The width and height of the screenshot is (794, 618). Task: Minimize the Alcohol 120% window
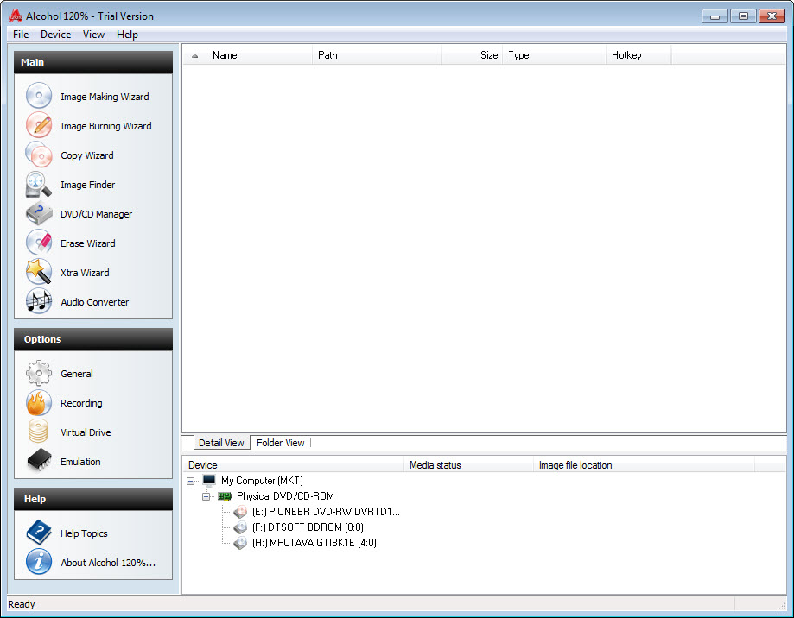point(715,16)
